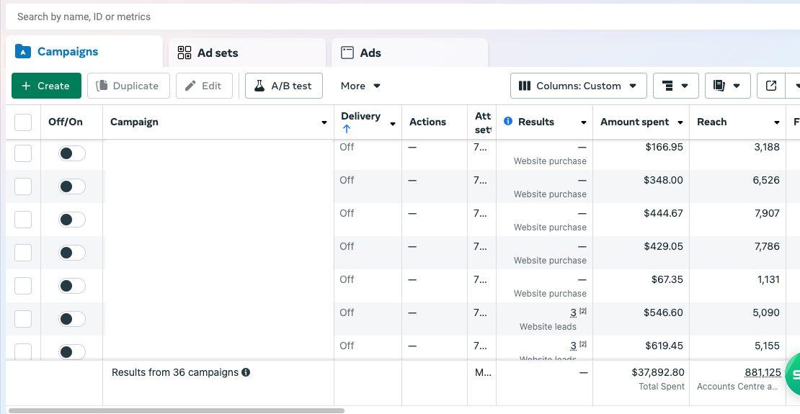Select all campaigns with the header checkbox
This screenshot has width=800, height=414.
pyautogui.click(x=23, y=122)
